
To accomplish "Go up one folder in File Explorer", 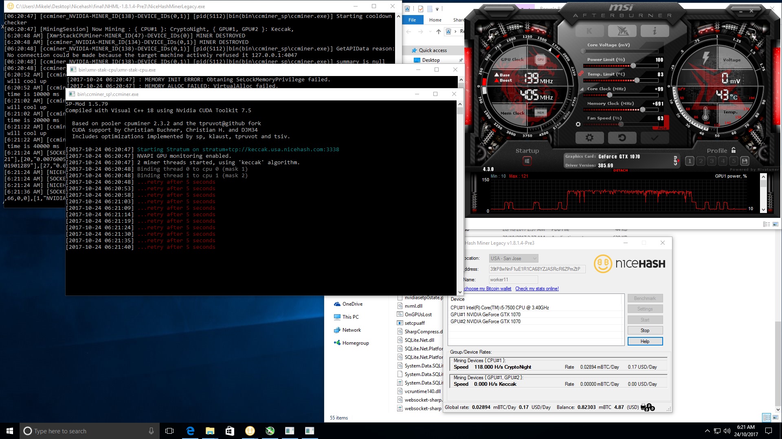I will [x=438, y=31].
